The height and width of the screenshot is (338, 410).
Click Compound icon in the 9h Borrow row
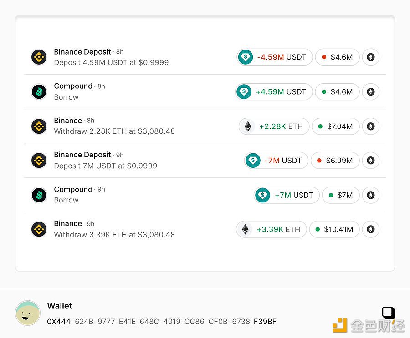tap(39, 195)
